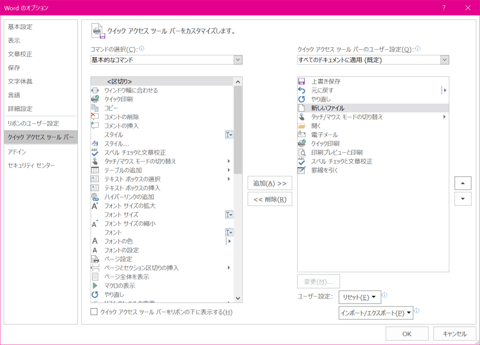Open 保存 category in sidebar
The width and height of the screenshot is (480, 345).
40,68
